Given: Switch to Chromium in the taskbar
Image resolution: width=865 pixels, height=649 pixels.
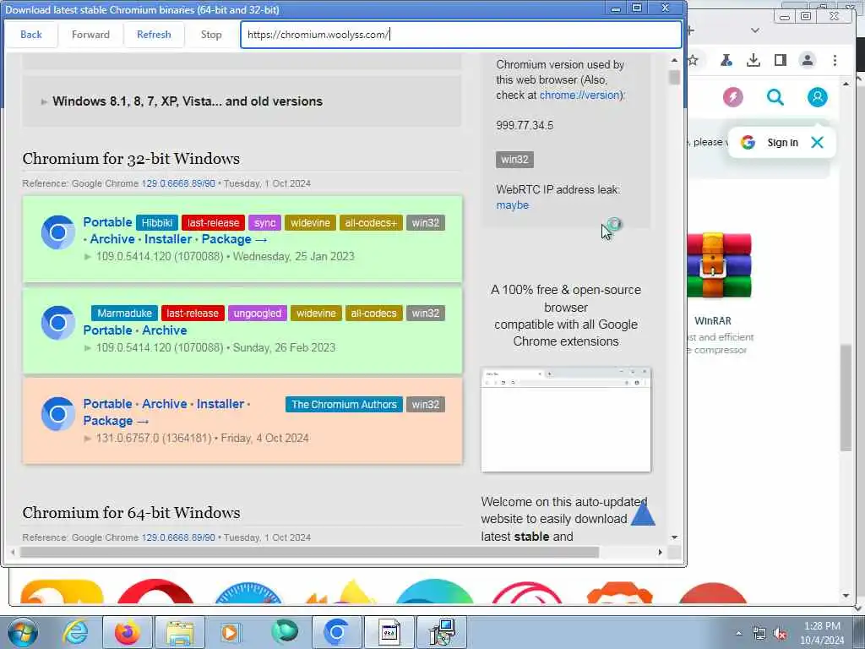Looking at the screenshot, I should click(336, 632).
